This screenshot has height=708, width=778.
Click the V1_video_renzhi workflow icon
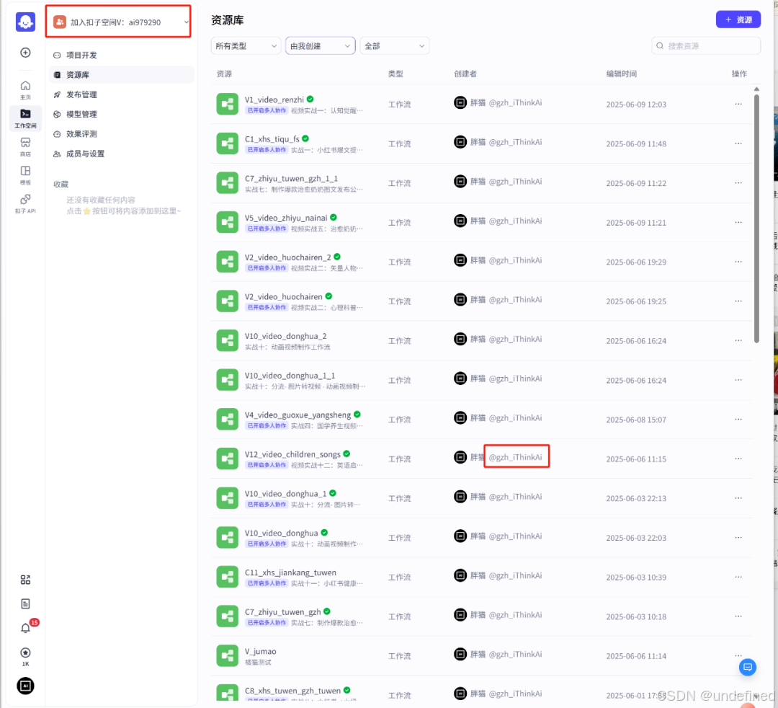(x=228, y=104)
